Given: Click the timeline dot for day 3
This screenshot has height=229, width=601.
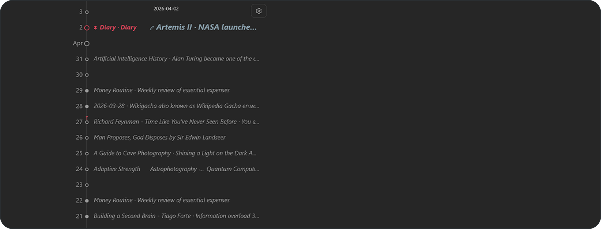Looking at the screenshot, I should (x=87, y=12).
